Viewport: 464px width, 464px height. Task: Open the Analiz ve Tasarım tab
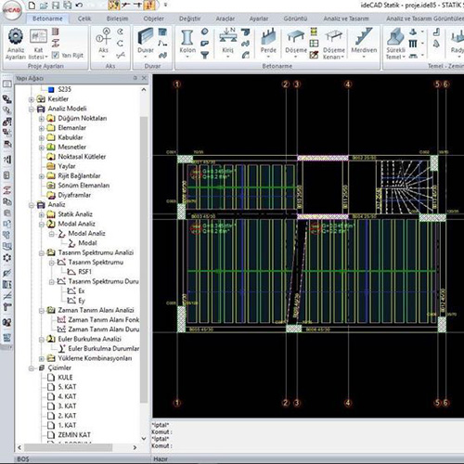point(346,19)
